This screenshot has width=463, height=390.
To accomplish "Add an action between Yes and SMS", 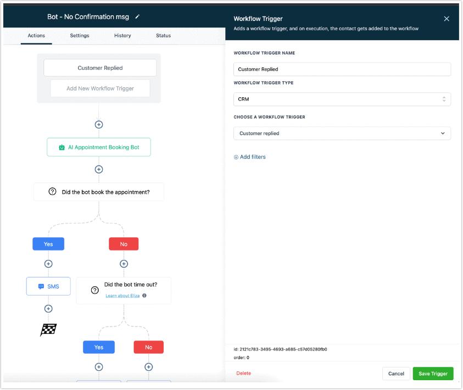I will click(48, 264).
